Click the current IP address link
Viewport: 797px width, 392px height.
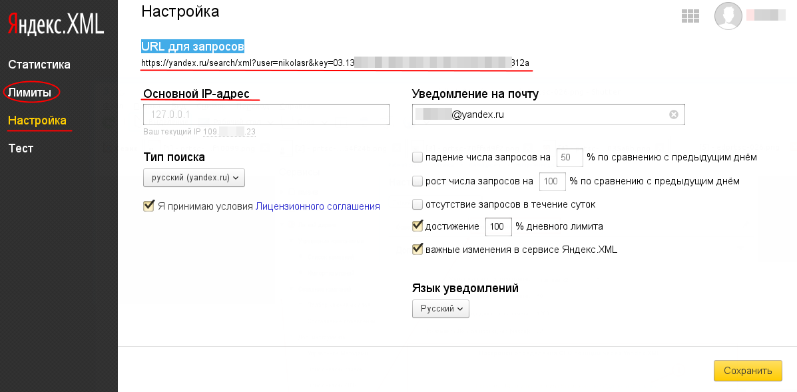pyautogui.click(x=229, y=132)
